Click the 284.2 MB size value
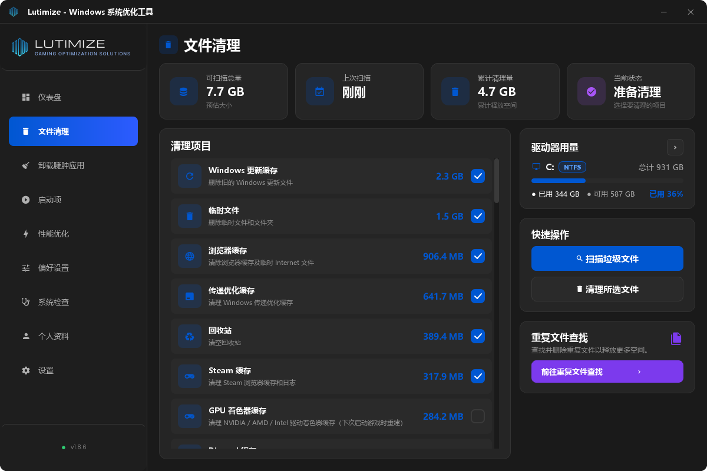707x471 pixels. 443,416
